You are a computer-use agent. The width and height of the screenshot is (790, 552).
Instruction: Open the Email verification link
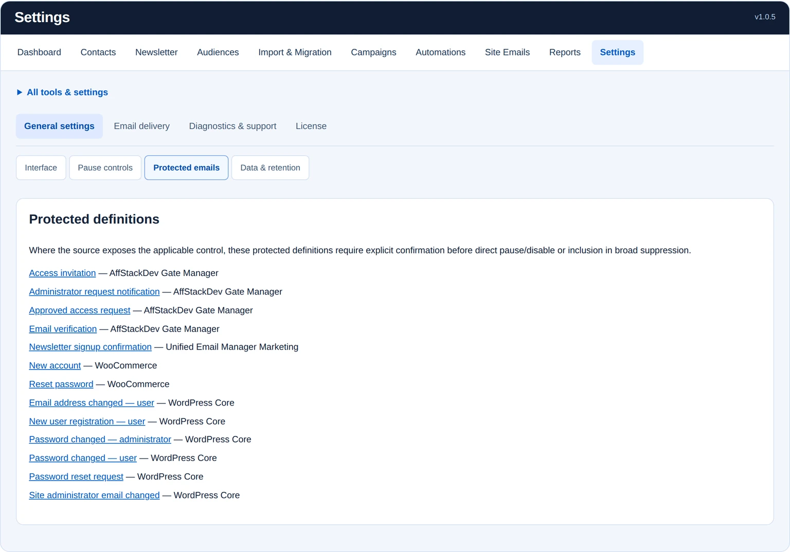point(63,329)
